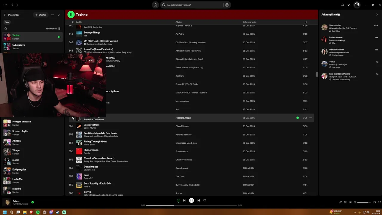Open the mini player
This screenshot has width=382, height=215.
point(375,202)
